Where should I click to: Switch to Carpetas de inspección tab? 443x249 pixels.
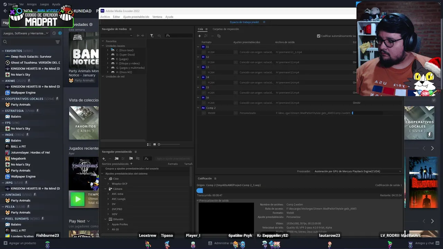point(226,29)
